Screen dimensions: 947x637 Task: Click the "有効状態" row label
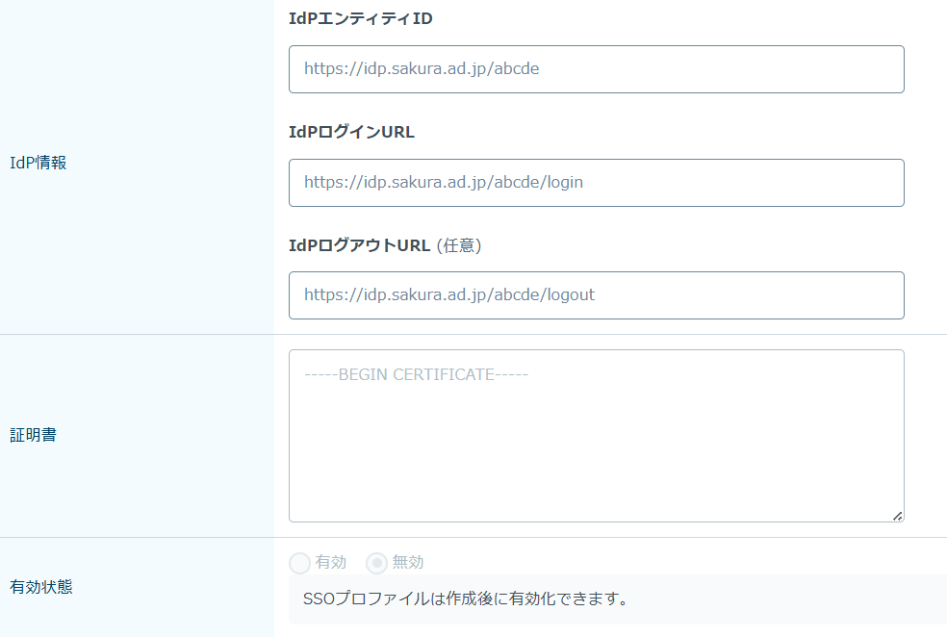point(40,587)
